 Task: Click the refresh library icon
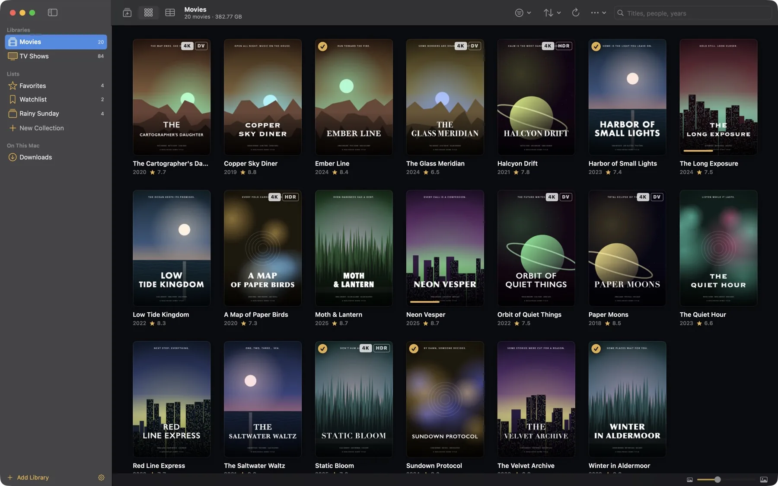575,13
